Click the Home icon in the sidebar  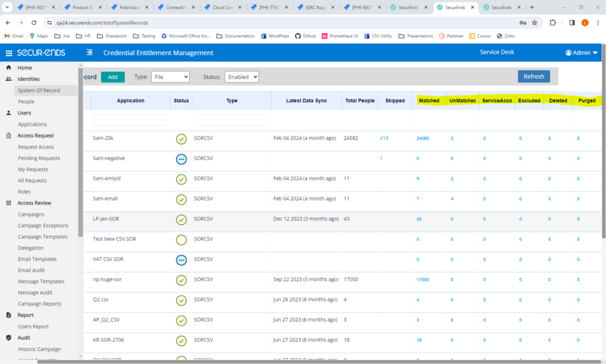[8, 67]
